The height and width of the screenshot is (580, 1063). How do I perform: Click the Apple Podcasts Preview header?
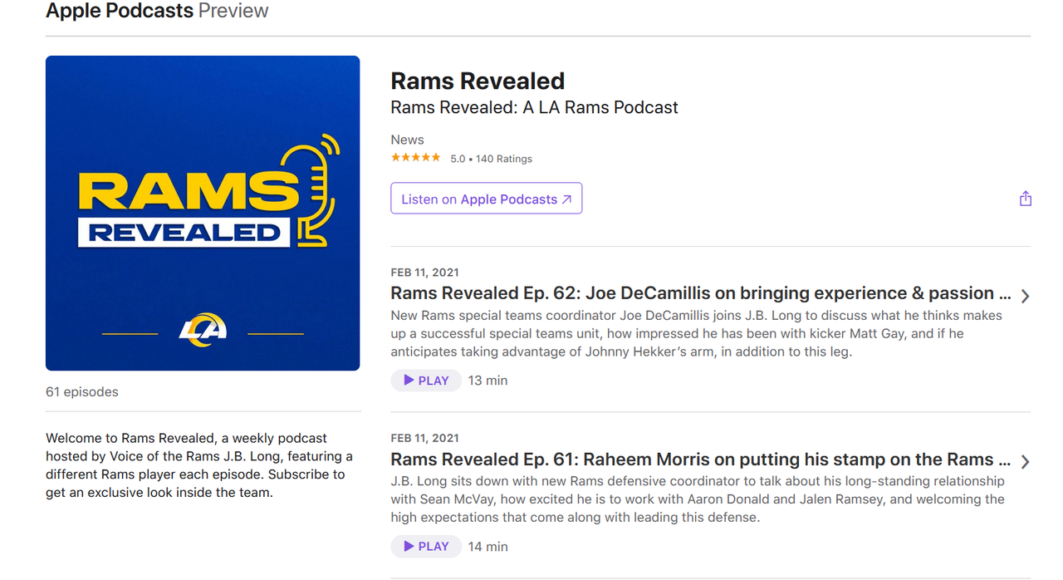tap(157, 11)
